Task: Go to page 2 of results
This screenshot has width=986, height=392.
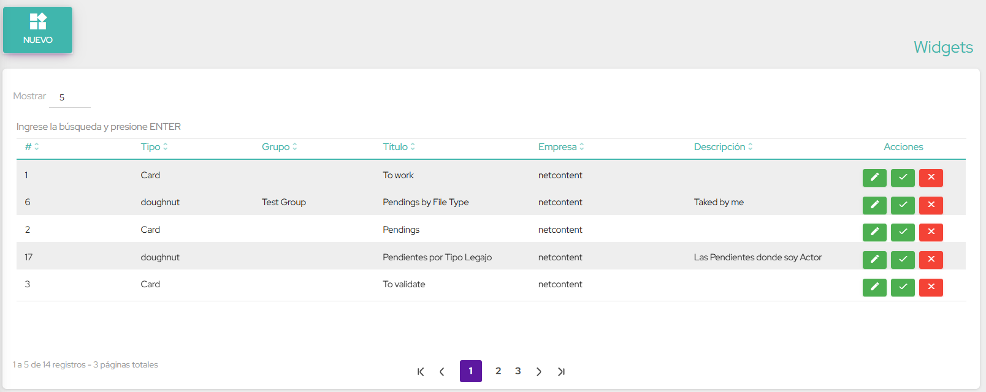Action: (498, 371)
